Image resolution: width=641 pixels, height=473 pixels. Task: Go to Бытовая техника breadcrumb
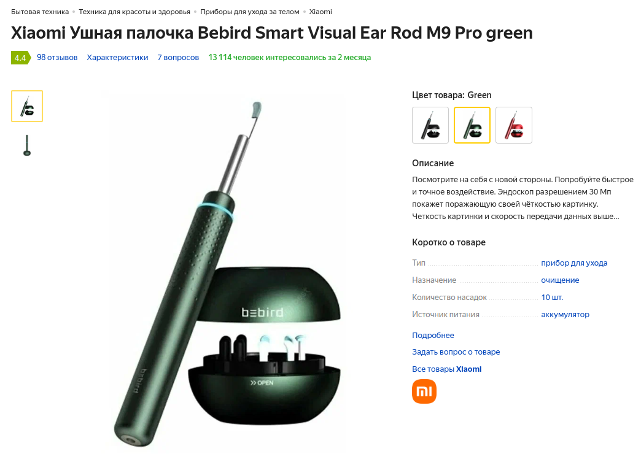pos(40,12)
